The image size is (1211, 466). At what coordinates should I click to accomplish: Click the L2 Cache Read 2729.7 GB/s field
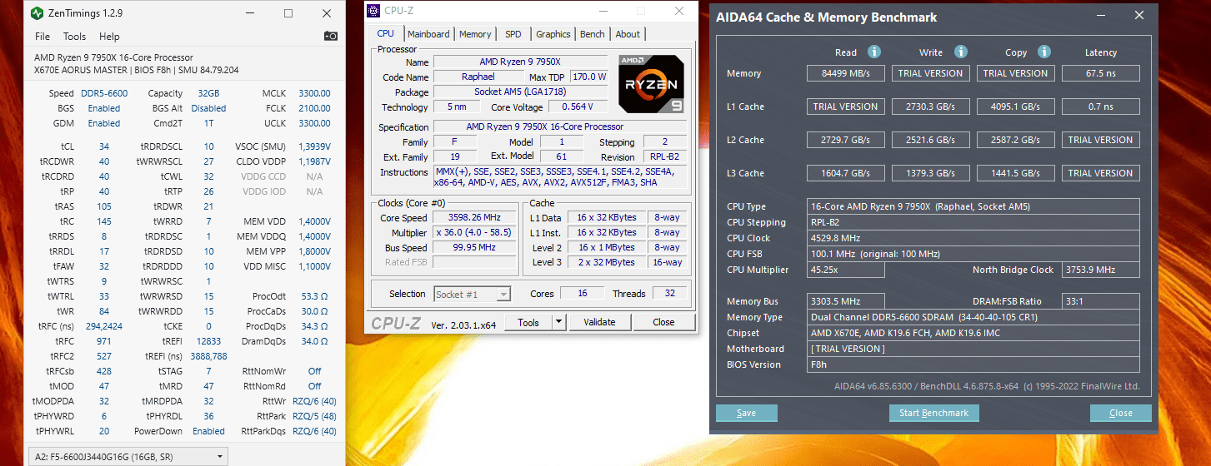[x=846, y=140]
